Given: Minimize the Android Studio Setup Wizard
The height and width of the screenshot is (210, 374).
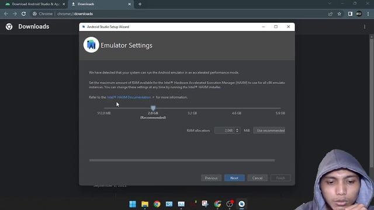Looking at the screenshot, I should click(x=264, y=27).
